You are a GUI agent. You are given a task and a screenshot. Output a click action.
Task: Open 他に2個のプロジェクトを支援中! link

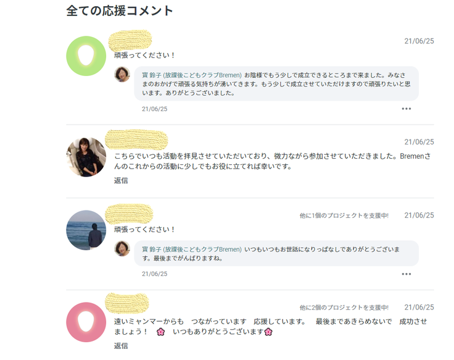coord(344,308)
